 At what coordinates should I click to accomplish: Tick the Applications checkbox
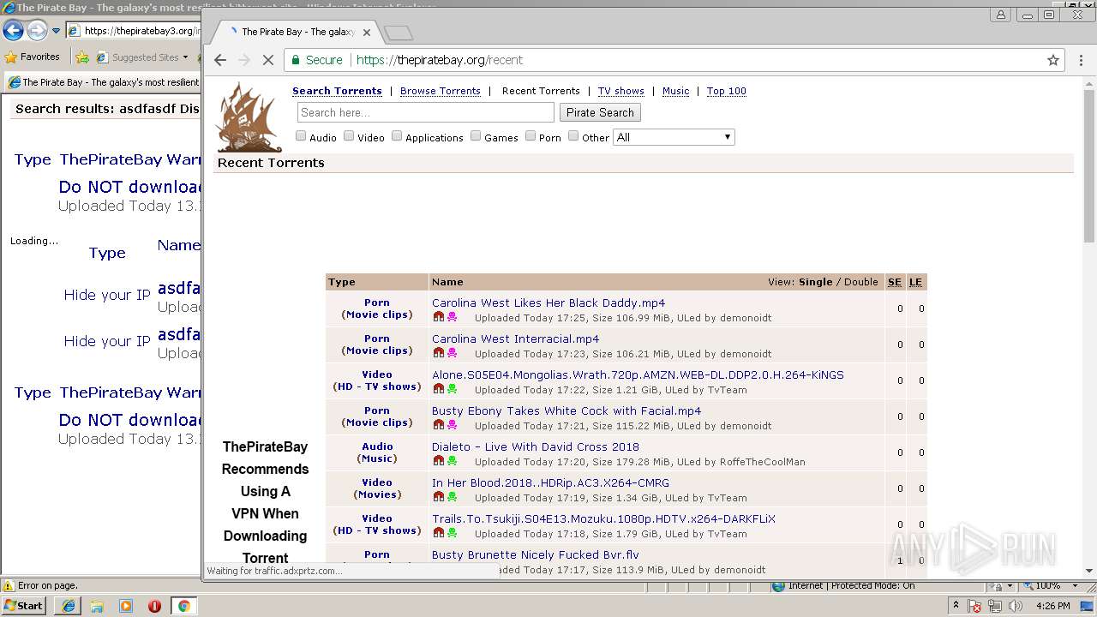(397, 135)
